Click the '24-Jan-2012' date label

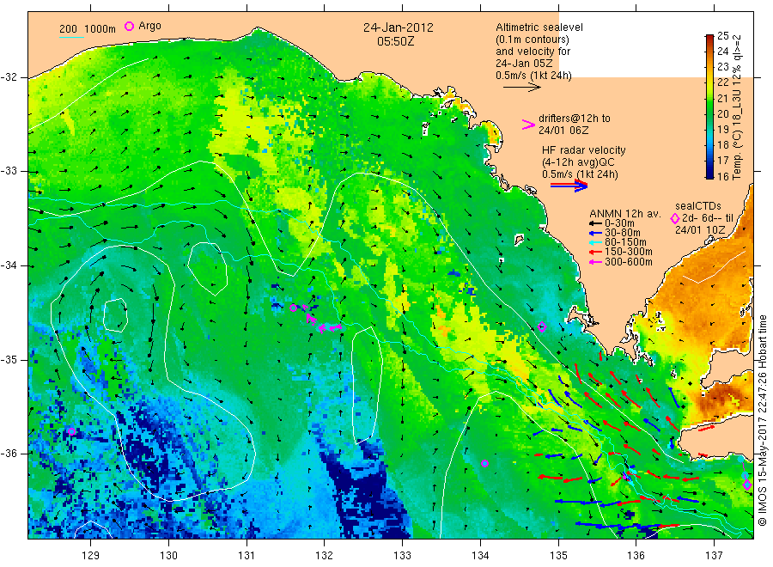coord(399,27)
